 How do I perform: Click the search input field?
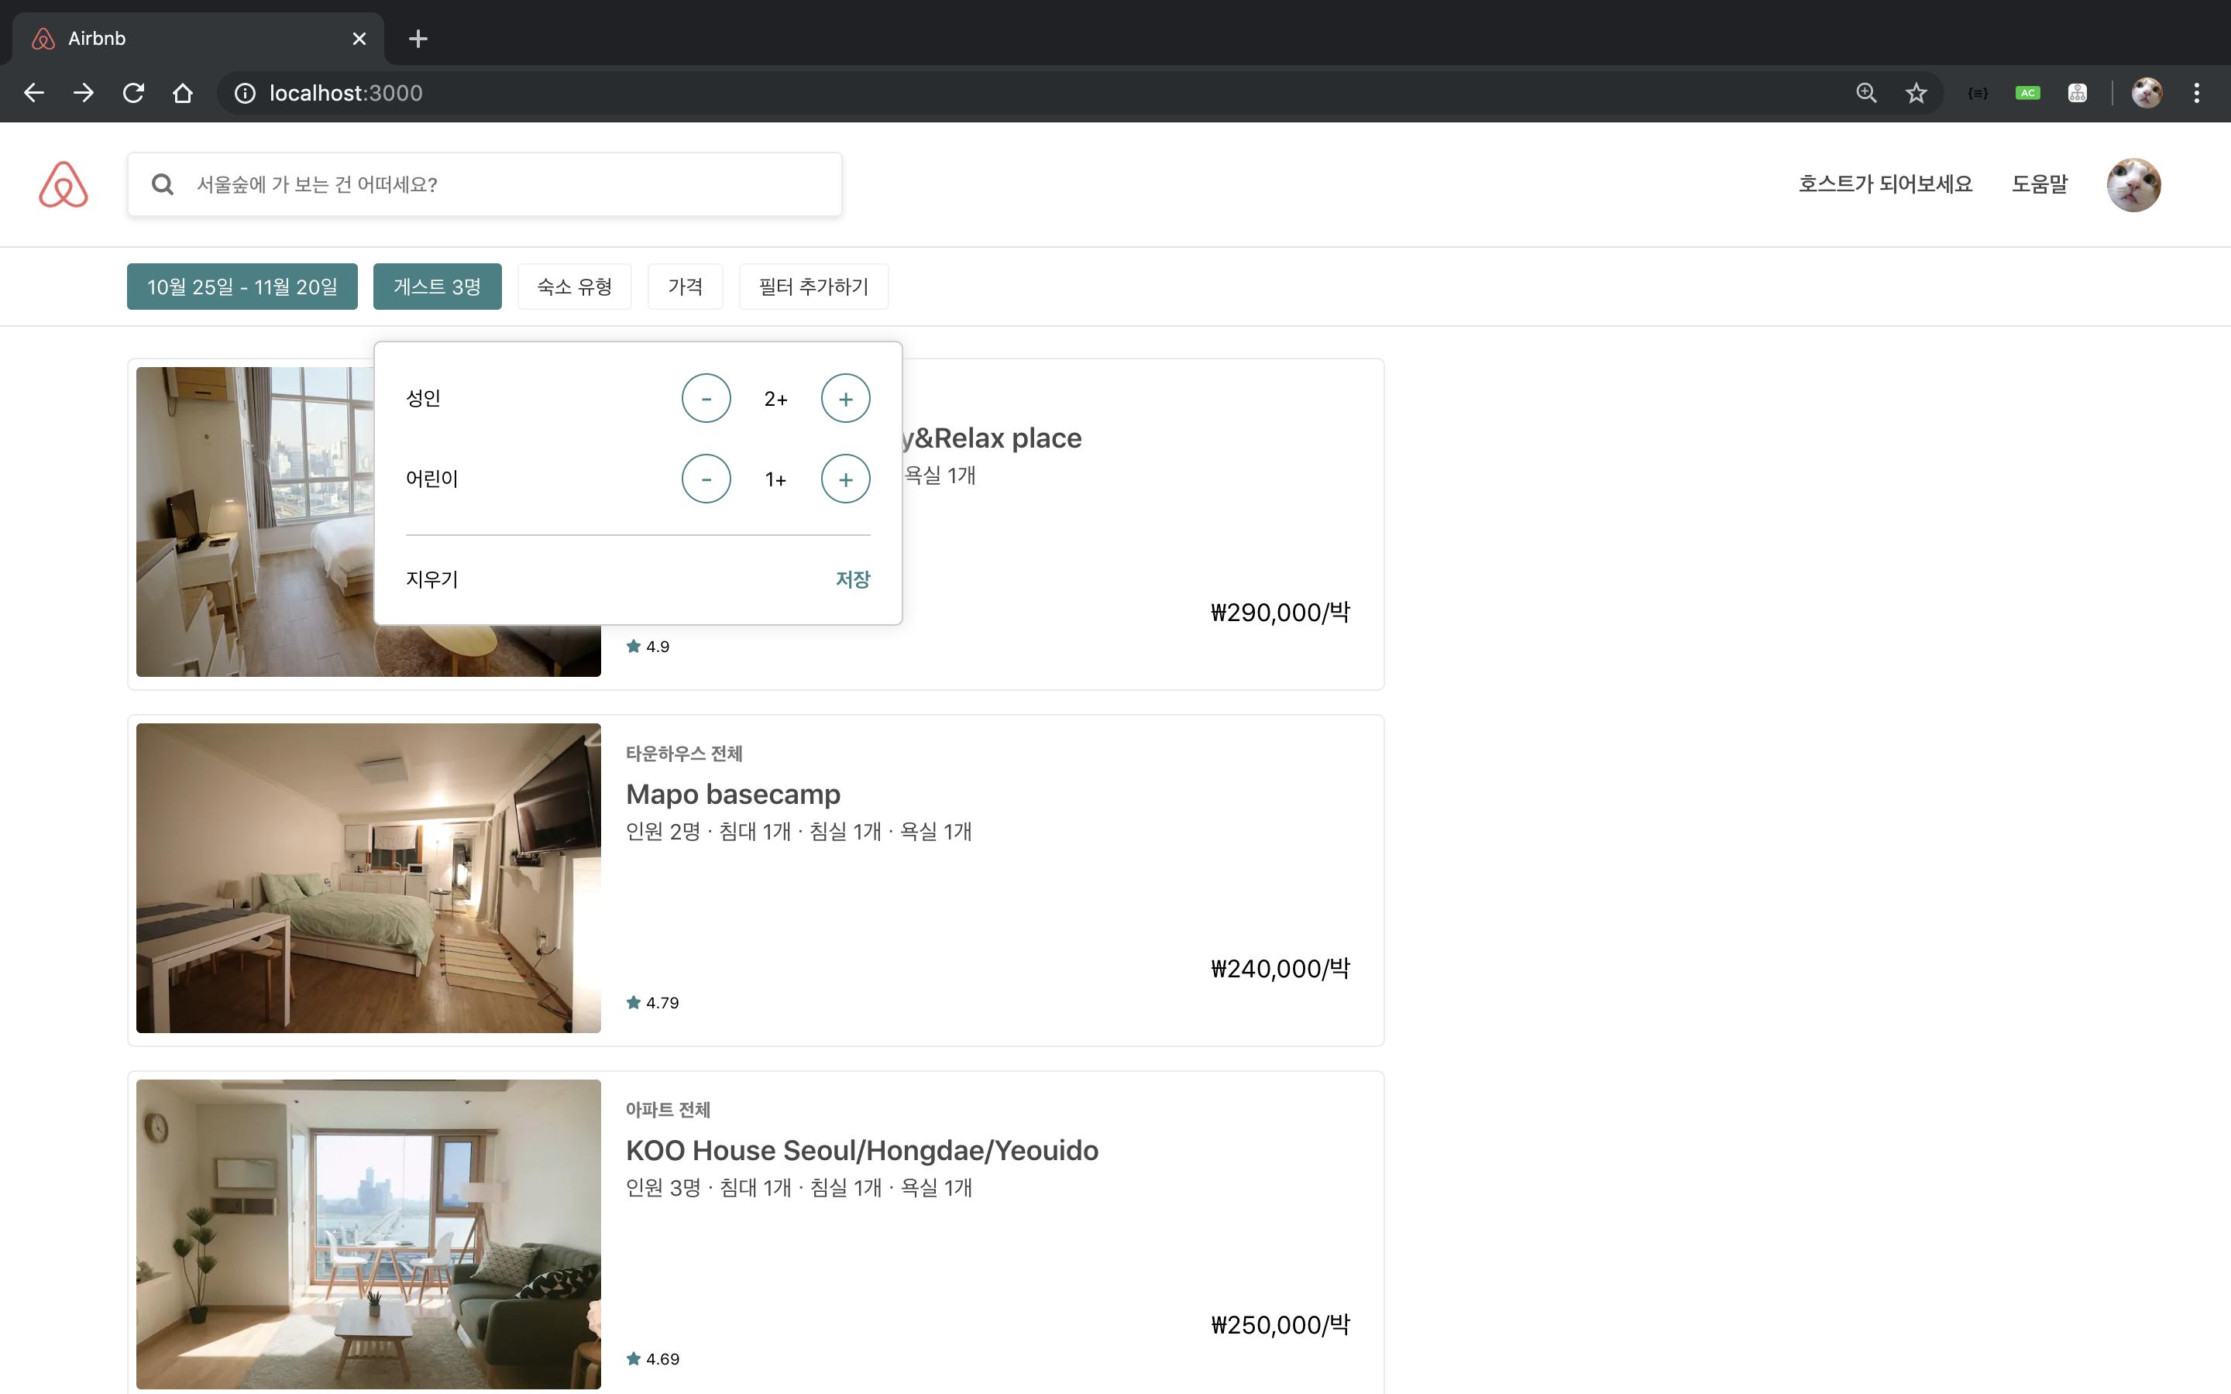coord(498,184)
